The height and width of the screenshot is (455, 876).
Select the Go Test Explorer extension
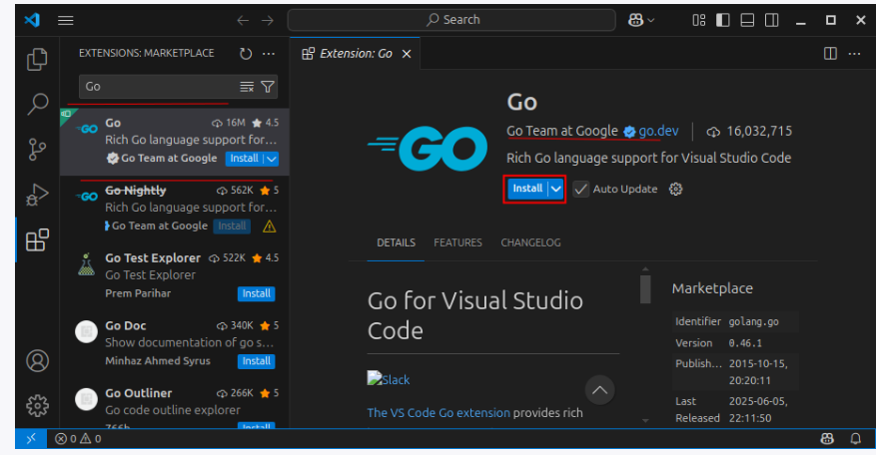[x=175, y=276]
